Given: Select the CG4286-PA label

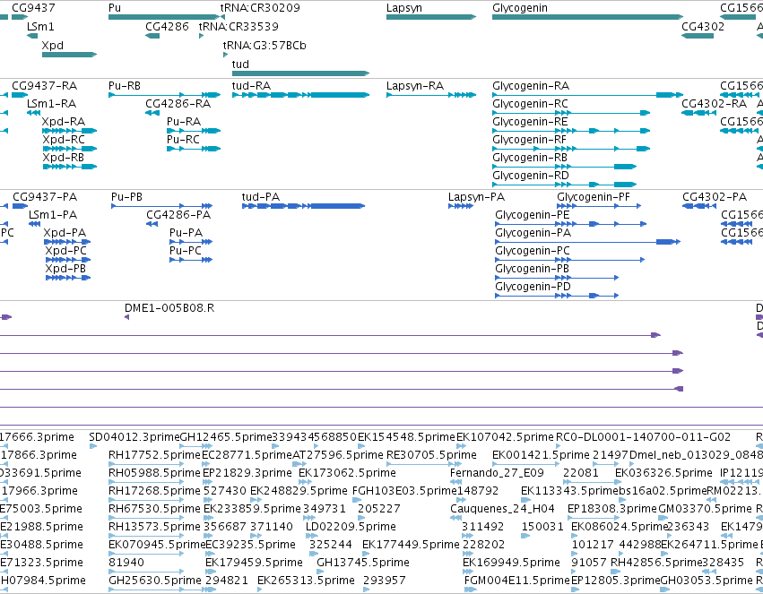Looking at the screenshot, I should coord(178,215).
